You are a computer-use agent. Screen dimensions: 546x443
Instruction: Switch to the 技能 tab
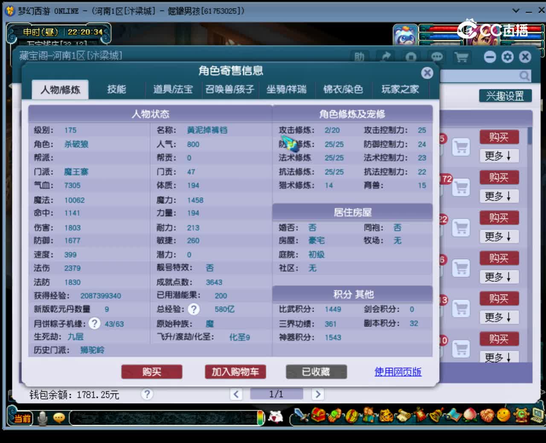click(x=116, y=89)
